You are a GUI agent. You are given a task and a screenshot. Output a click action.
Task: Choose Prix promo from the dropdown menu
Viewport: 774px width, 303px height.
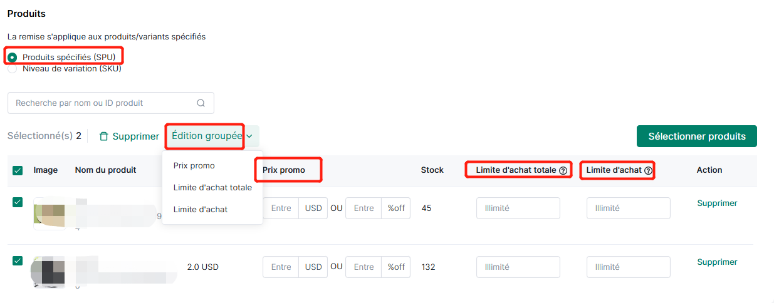pyautogui.click(x=194, y=166)
